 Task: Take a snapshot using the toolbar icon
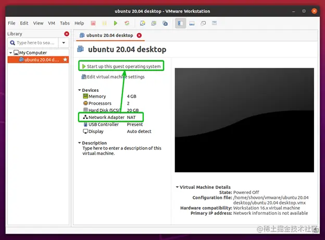tap(143, 23)
